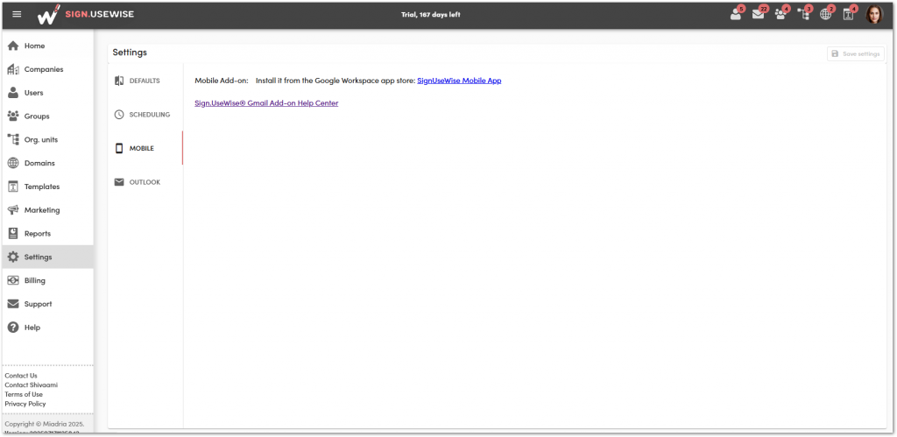Viewport: 897px width, 437px height.
Task: Open Support page
Action: (47, 304)
